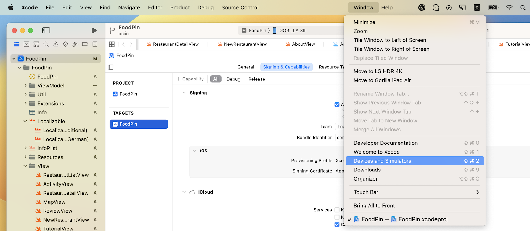Image resolution: width=530 pixels, height=231 pixels.
Task: Choose Devices and Simulators from Window menu
Action: [x=382, y=161]
